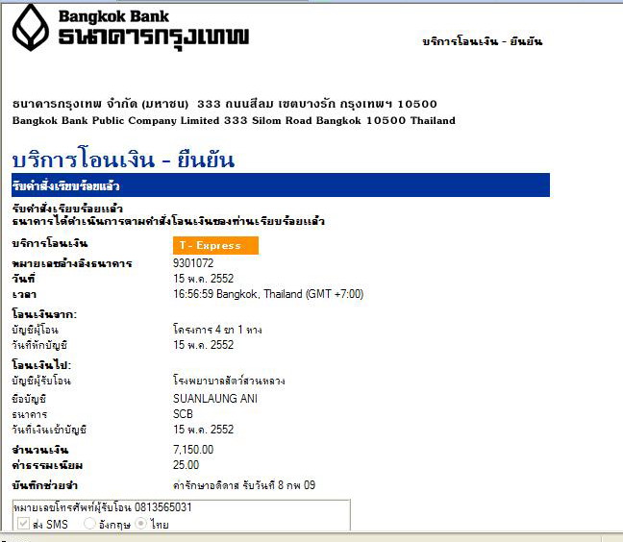The image size is (623, 542).
Task: Click the bank reference number 9301072
Action: click(x=193, y=263)
